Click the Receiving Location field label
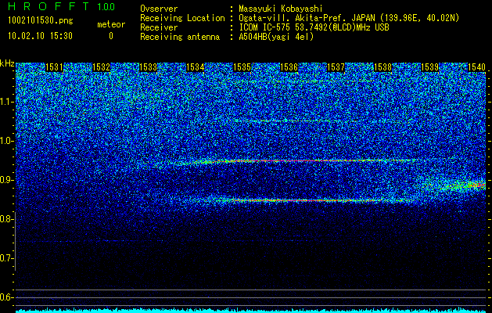Screen dimensions: 492x313 (182, 18)
